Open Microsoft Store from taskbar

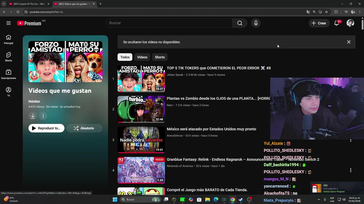point(199,199)
